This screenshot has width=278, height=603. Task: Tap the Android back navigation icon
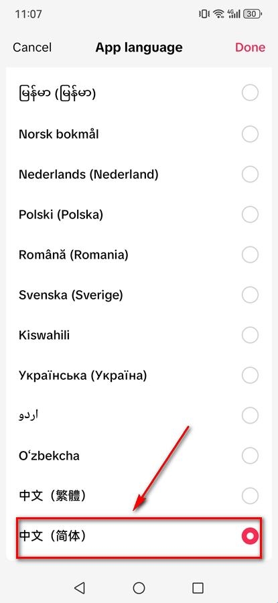[x=80, y=588]
